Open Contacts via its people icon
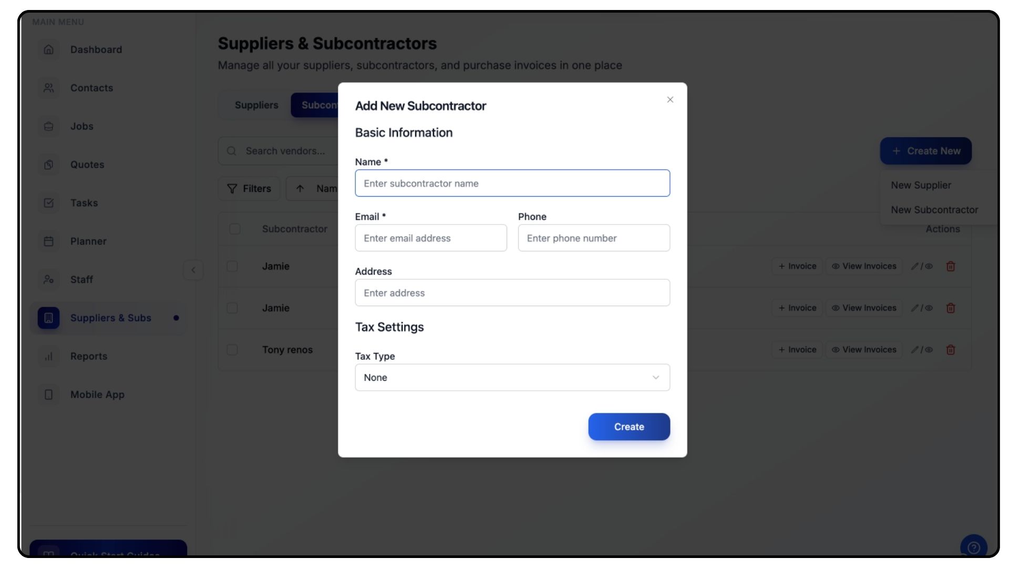Image resolution: width=1009 pixels, height=568 pixels. [x=49, y=88]
